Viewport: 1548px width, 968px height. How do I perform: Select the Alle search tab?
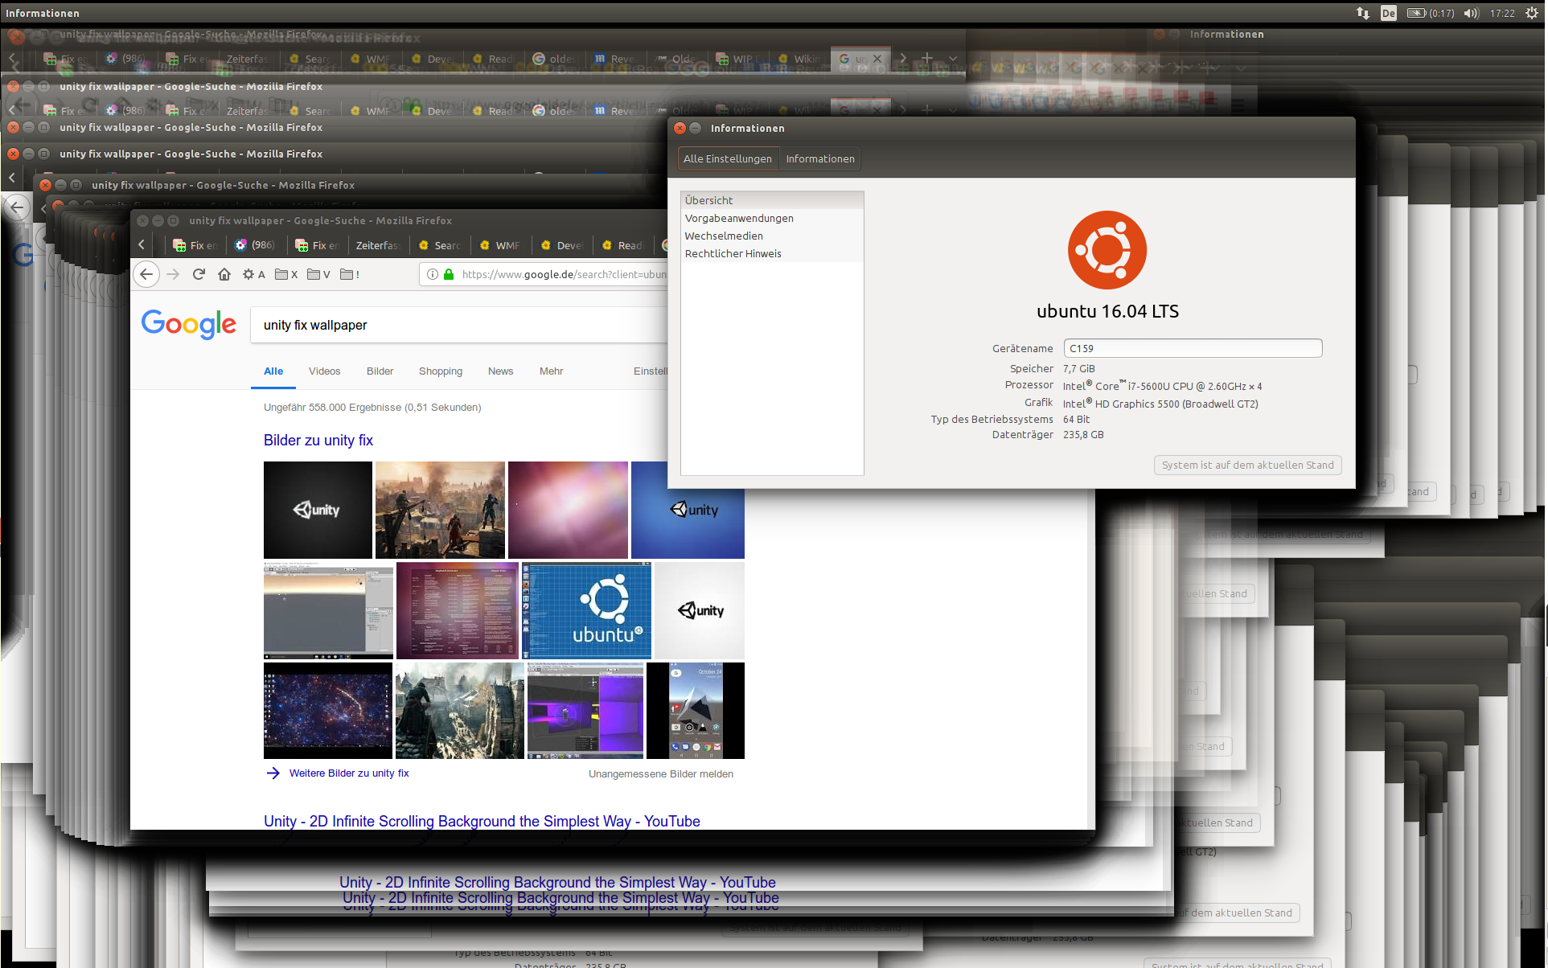tap(273, 371)
